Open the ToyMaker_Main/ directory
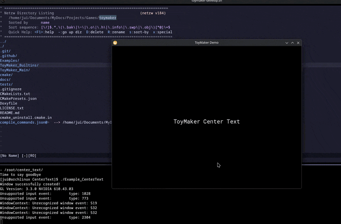Screen dimensions: 341x224 point(15,70)
